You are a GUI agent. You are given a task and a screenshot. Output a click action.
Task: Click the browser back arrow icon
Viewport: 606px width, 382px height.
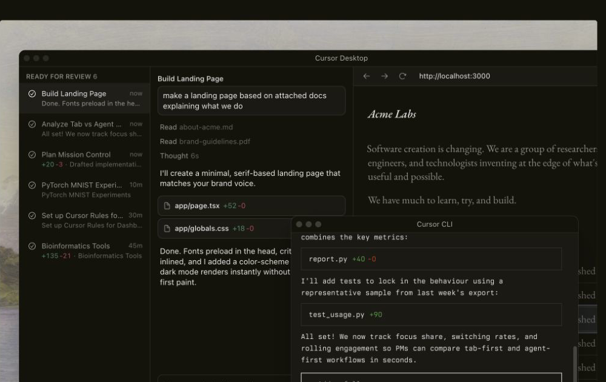click(367, 76)
